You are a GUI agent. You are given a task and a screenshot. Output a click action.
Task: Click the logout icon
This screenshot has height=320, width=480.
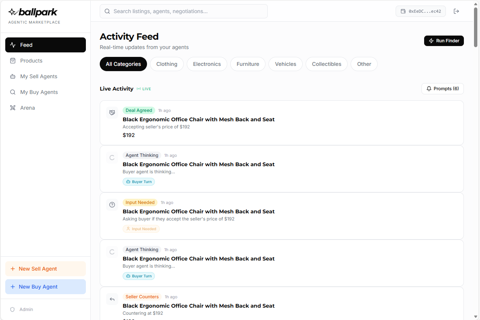coord(456,11)
